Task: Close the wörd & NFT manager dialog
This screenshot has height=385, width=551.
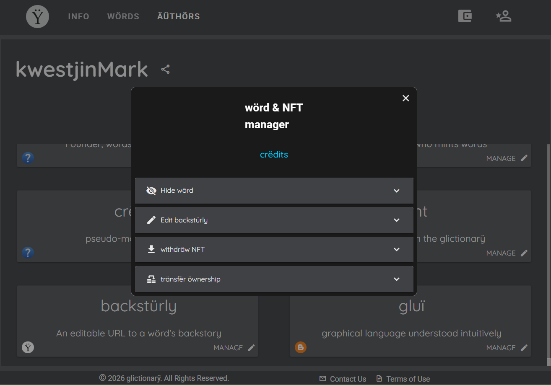Action: 405,98
